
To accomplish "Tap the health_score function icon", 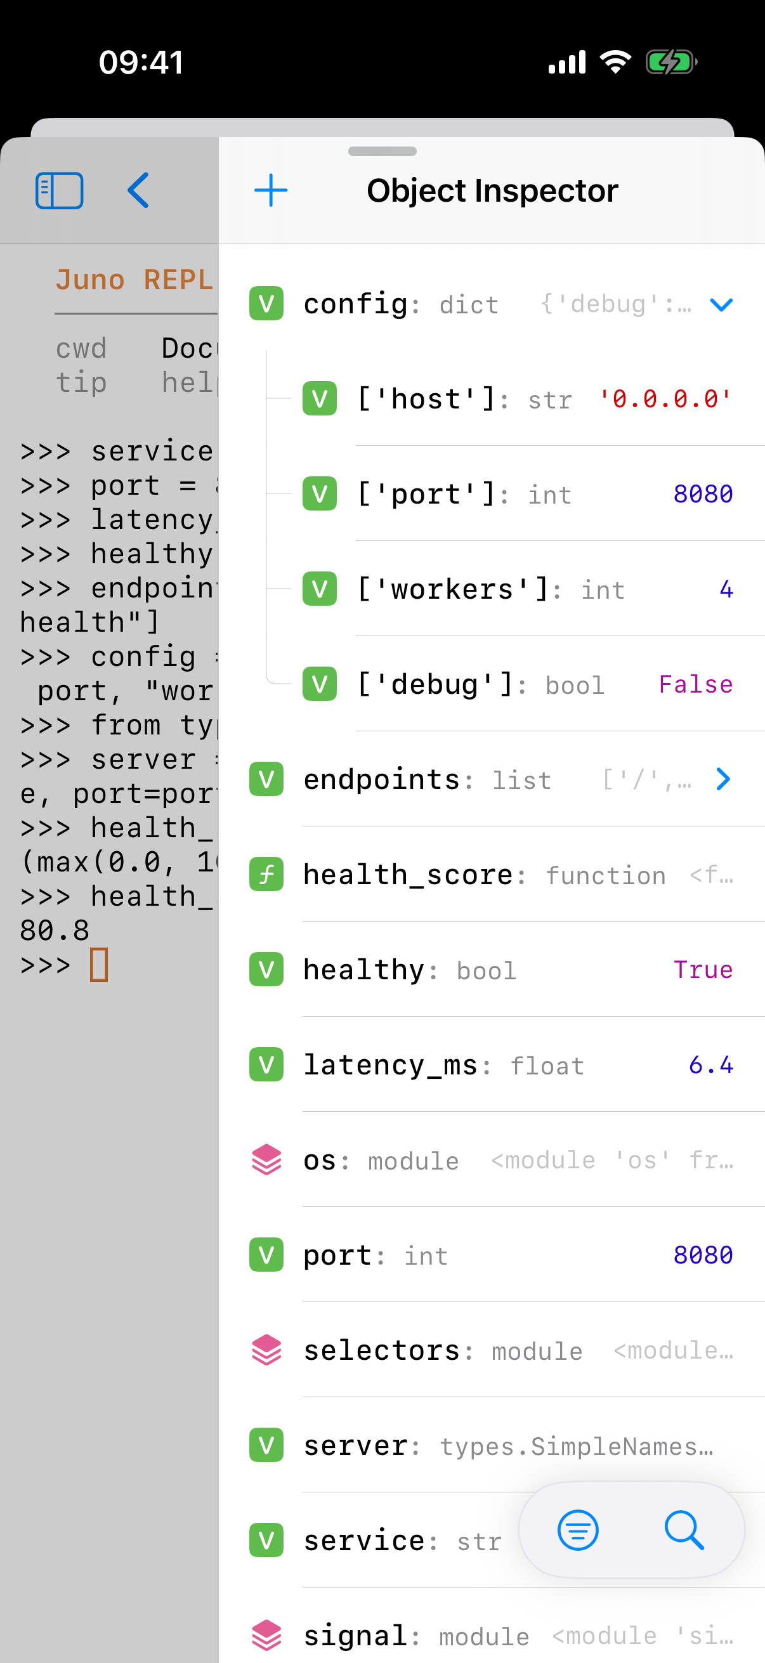I will [x=266, y=874].
